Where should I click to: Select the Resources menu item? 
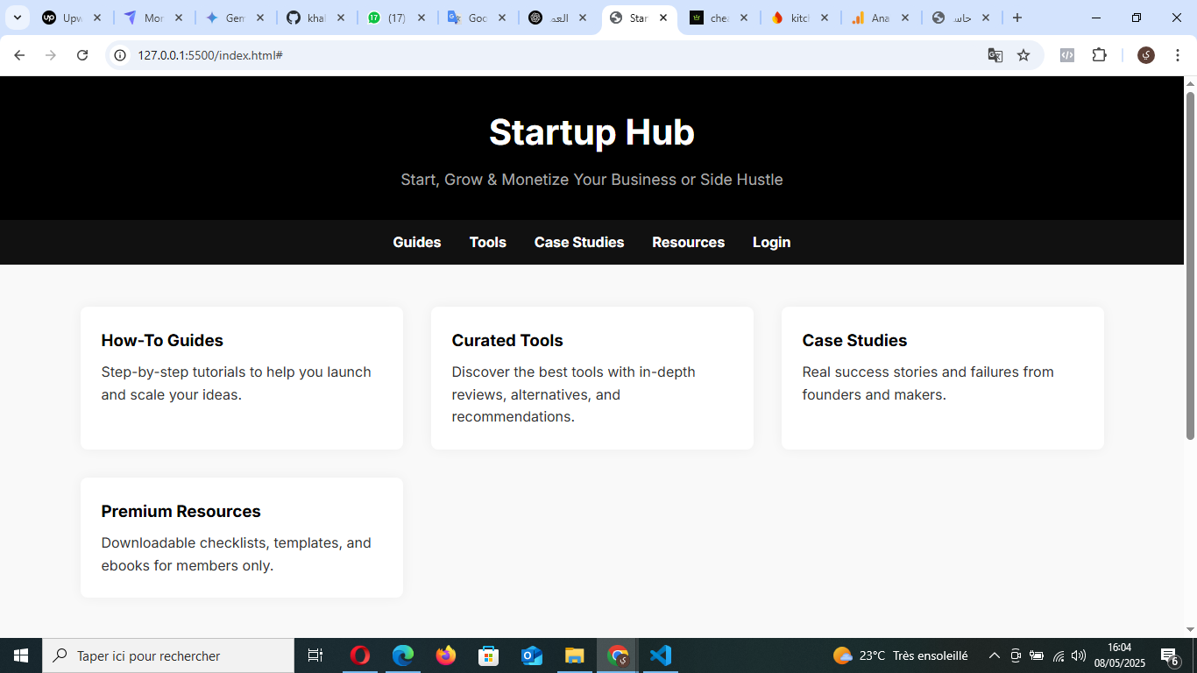point(688,243)
